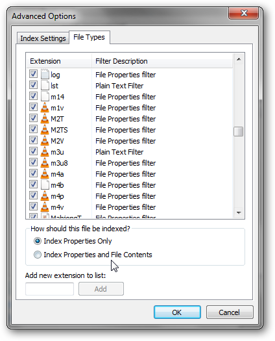This screenshot has height=341, width=275.
Task: Click the m4v VLC cone icon
Action: (45, 207)
